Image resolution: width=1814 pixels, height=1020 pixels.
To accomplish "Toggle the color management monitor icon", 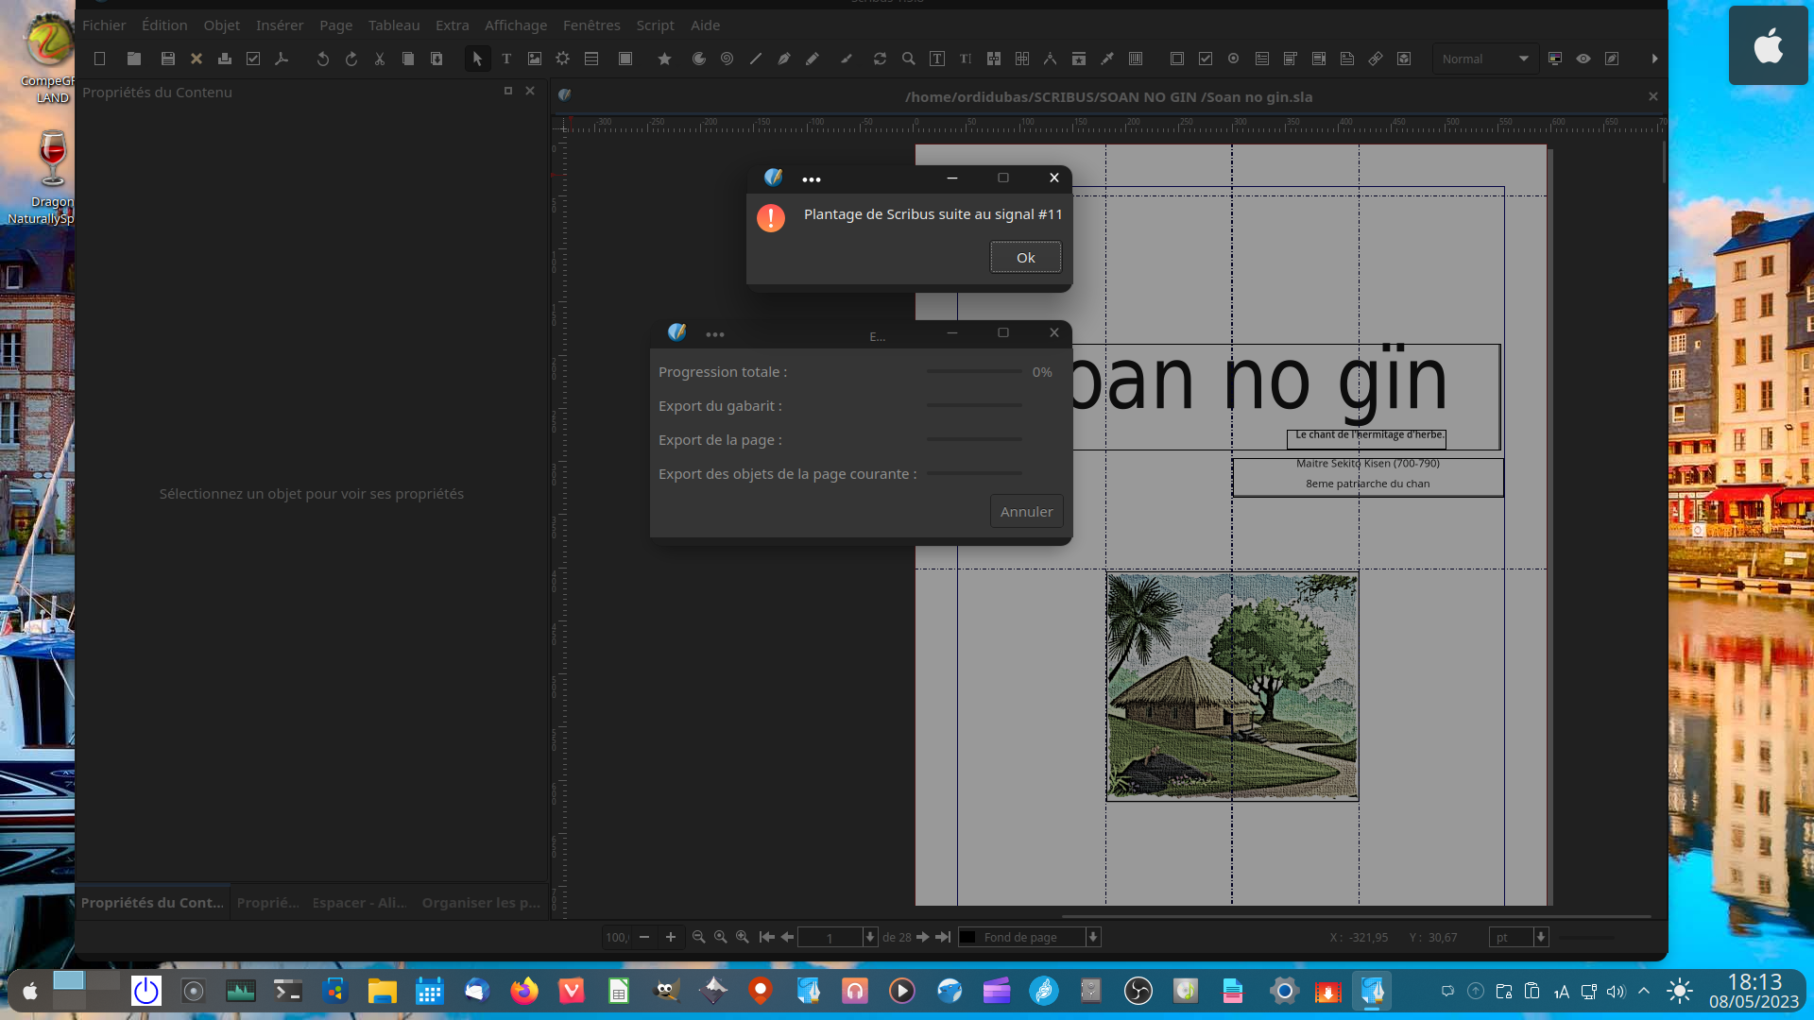I will [x=1555, y=59].
